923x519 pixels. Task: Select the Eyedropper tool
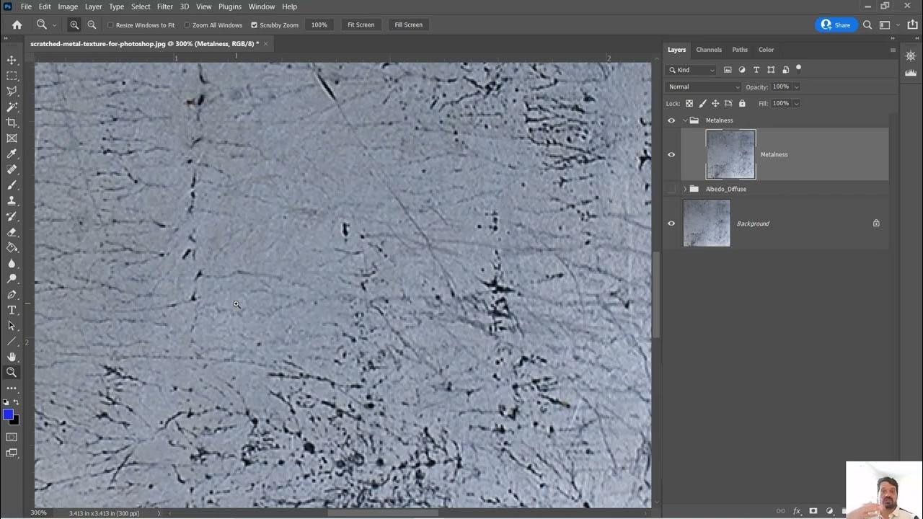click(x=12, y=154)
